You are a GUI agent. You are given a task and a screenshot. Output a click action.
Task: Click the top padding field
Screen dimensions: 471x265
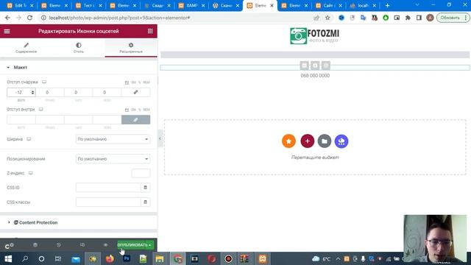coord(21,119)
